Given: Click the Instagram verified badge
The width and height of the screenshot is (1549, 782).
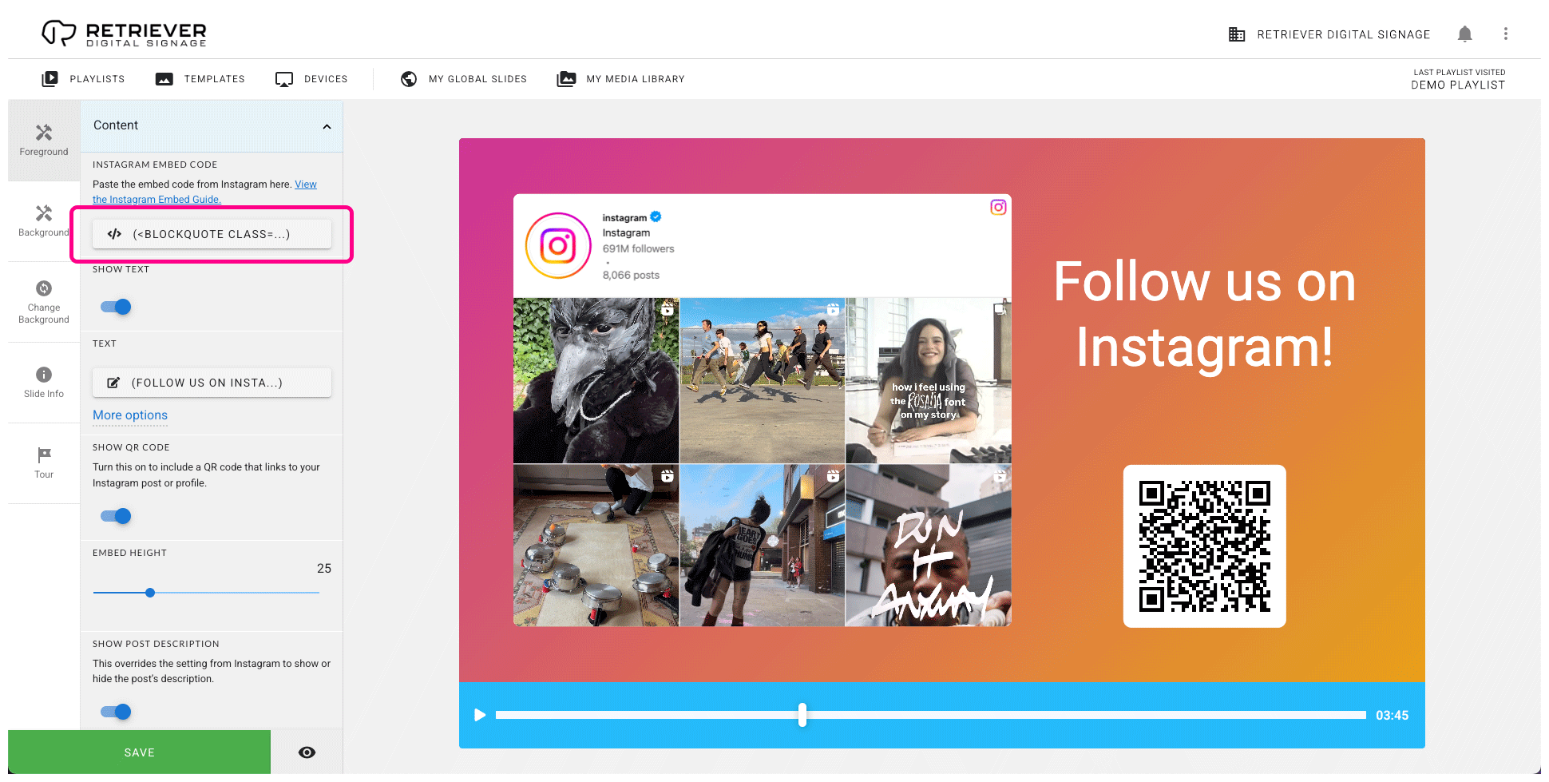Looking at the screenshot, I should tap(656, 216).
